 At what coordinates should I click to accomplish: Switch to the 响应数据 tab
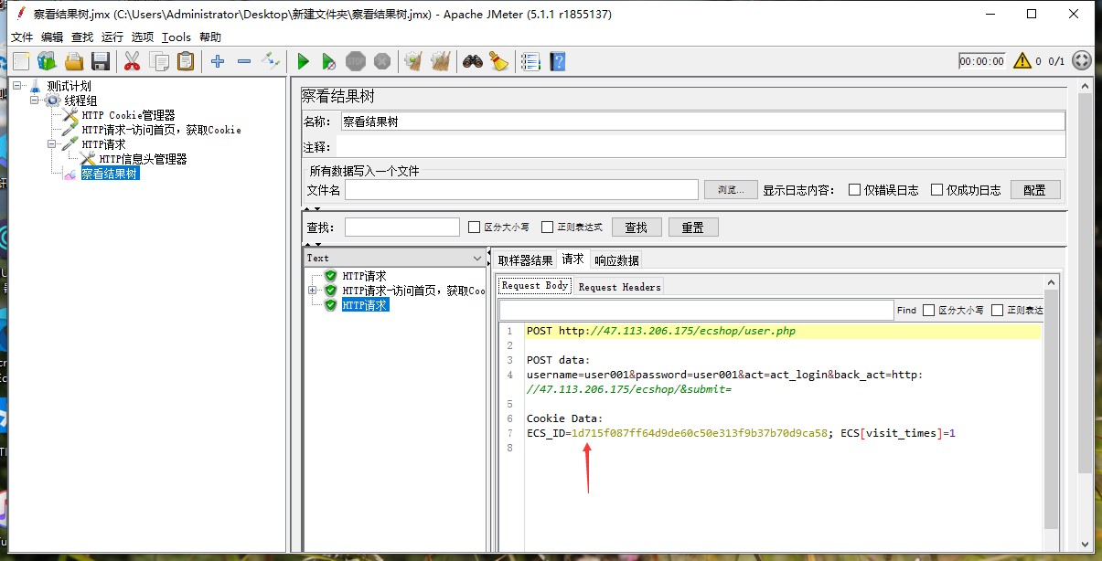pos(617,260)
